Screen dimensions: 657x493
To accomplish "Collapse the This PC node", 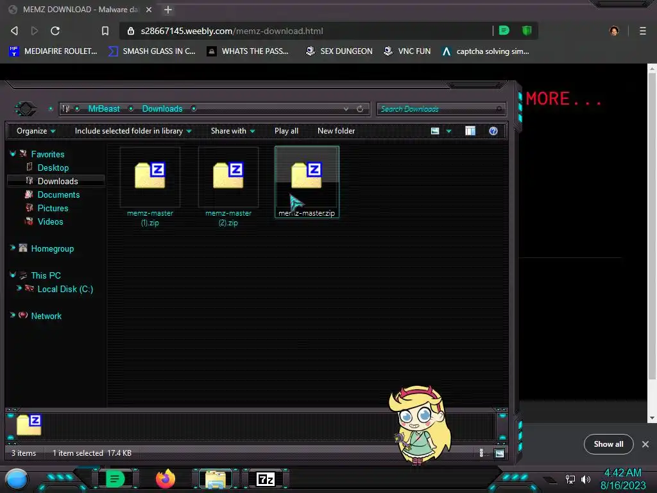I will (x=13, y=275).
